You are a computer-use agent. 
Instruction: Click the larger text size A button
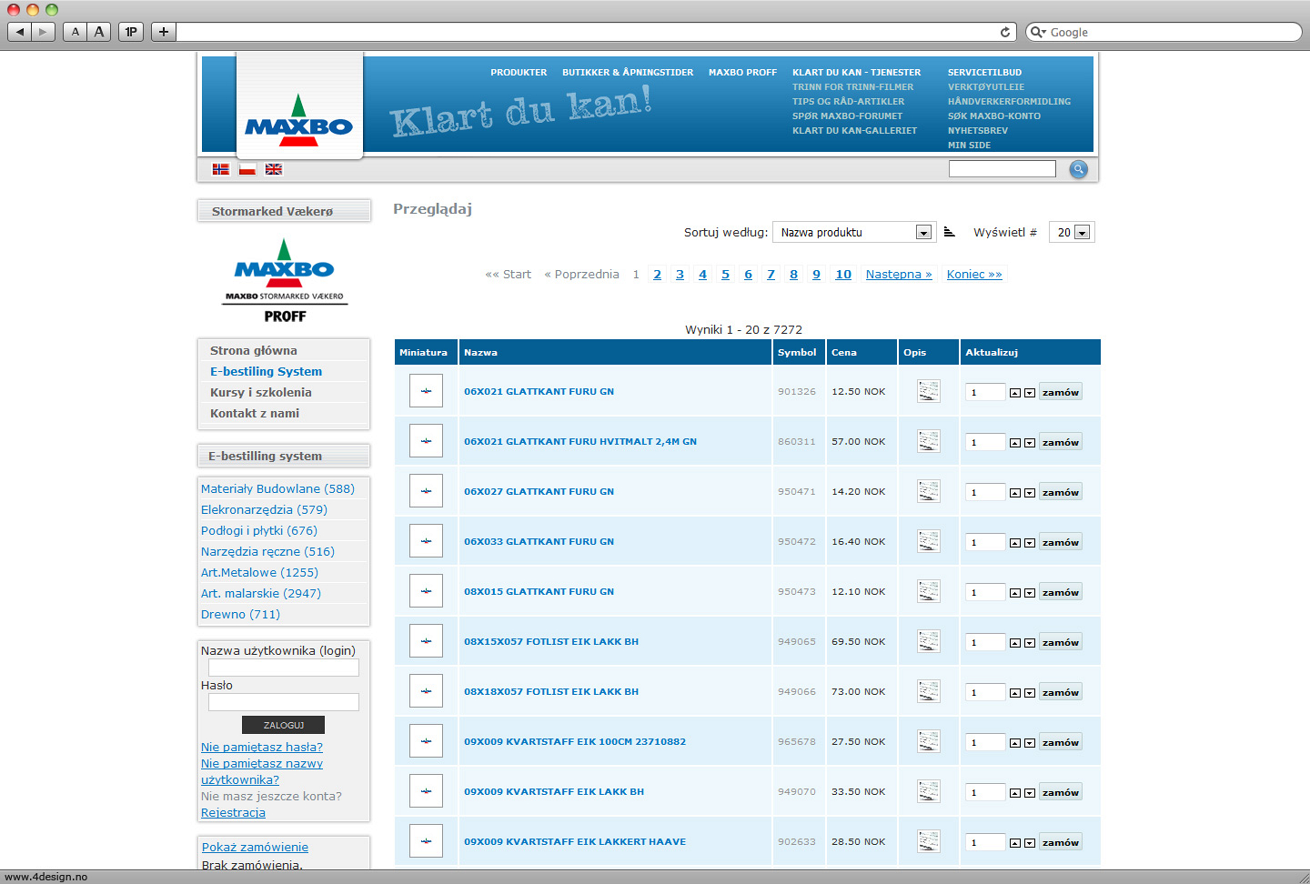point(99,32)
